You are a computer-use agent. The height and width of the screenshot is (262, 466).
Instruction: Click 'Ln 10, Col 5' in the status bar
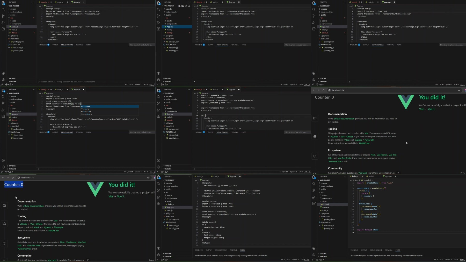click(x=284, y=172)
